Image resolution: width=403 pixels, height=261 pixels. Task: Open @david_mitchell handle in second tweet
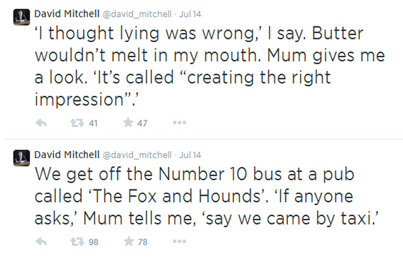click(x=137, y=155)
